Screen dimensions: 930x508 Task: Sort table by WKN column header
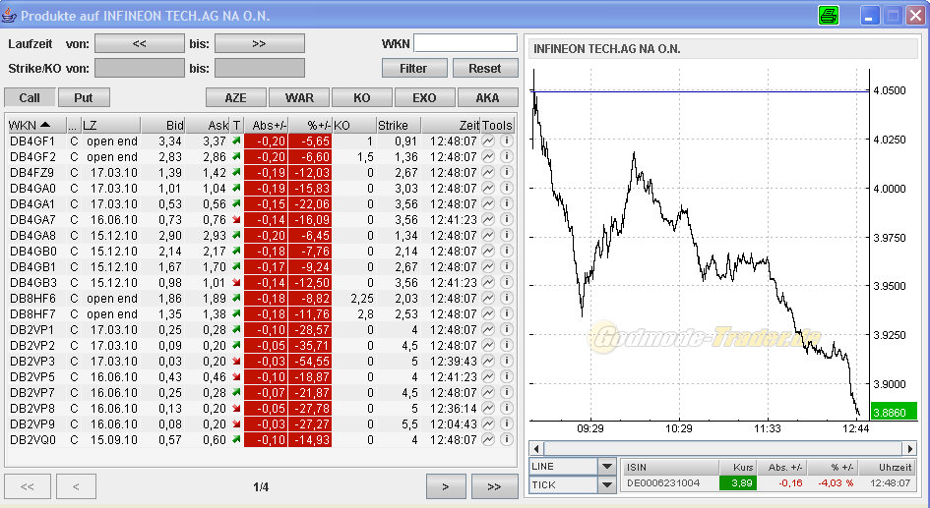coord(35,125)
